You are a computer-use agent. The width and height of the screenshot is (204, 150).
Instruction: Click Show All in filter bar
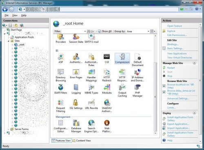coord(105,31)
